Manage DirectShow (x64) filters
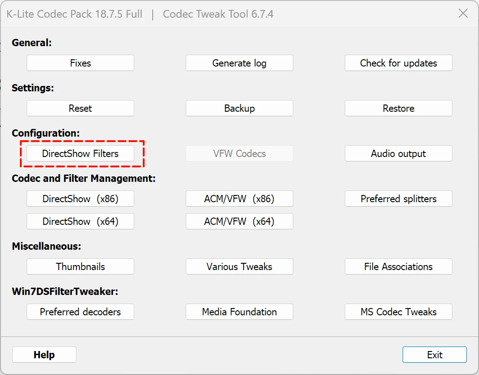 80,222
